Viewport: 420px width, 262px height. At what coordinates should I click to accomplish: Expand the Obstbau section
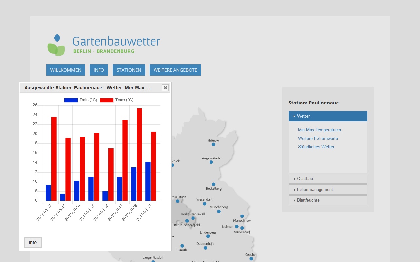coord(328,179)
